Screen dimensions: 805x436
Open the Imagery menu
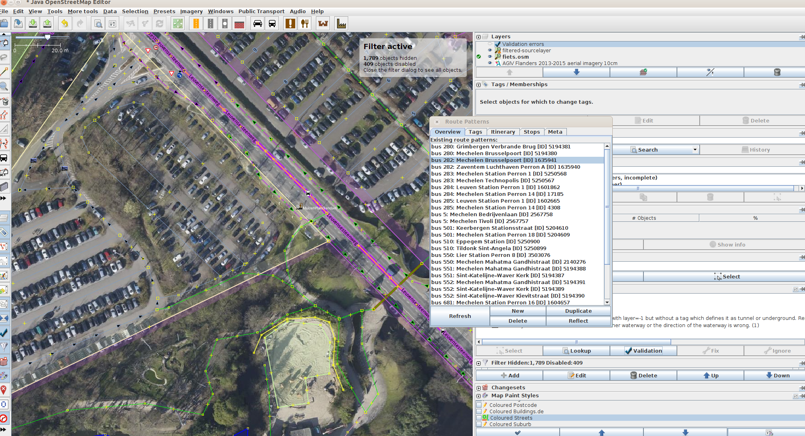point(191,11)
